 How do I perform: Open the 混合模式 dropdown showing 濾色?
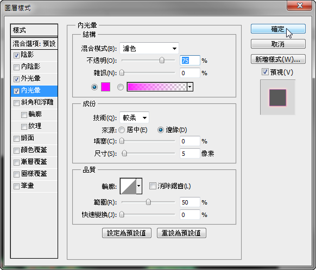149,48
